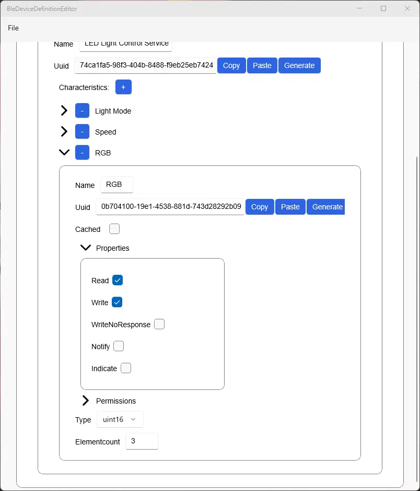The width and height of the screenshot is (420, 491).
Task: Enable the WriteNoResponse property
Action: (x=159, y=324)
